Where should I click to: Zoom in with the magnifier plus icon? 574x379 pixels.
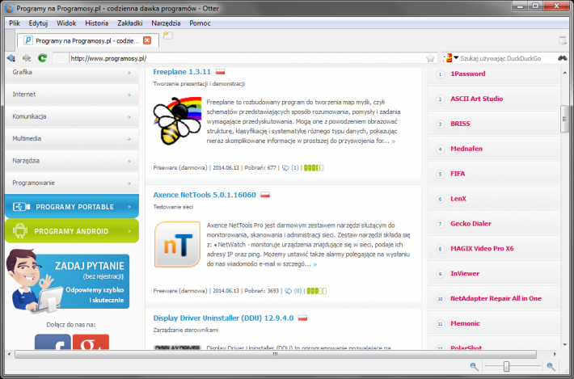551,366
